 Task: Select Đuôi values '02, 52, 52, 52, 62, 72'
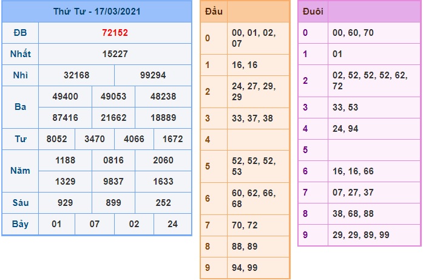click(x=370, y=81)
